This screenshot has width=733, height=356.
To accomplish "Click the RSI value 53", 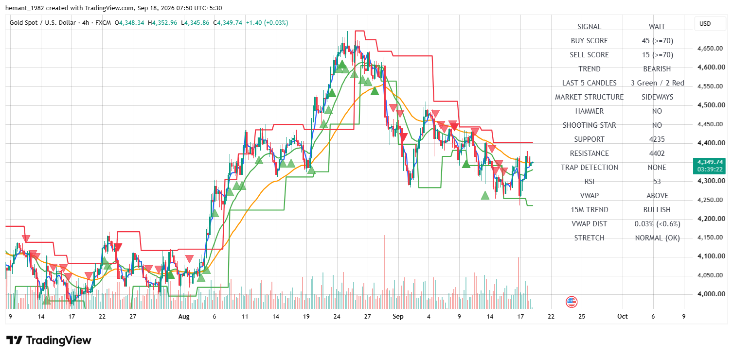I will 657,182.
